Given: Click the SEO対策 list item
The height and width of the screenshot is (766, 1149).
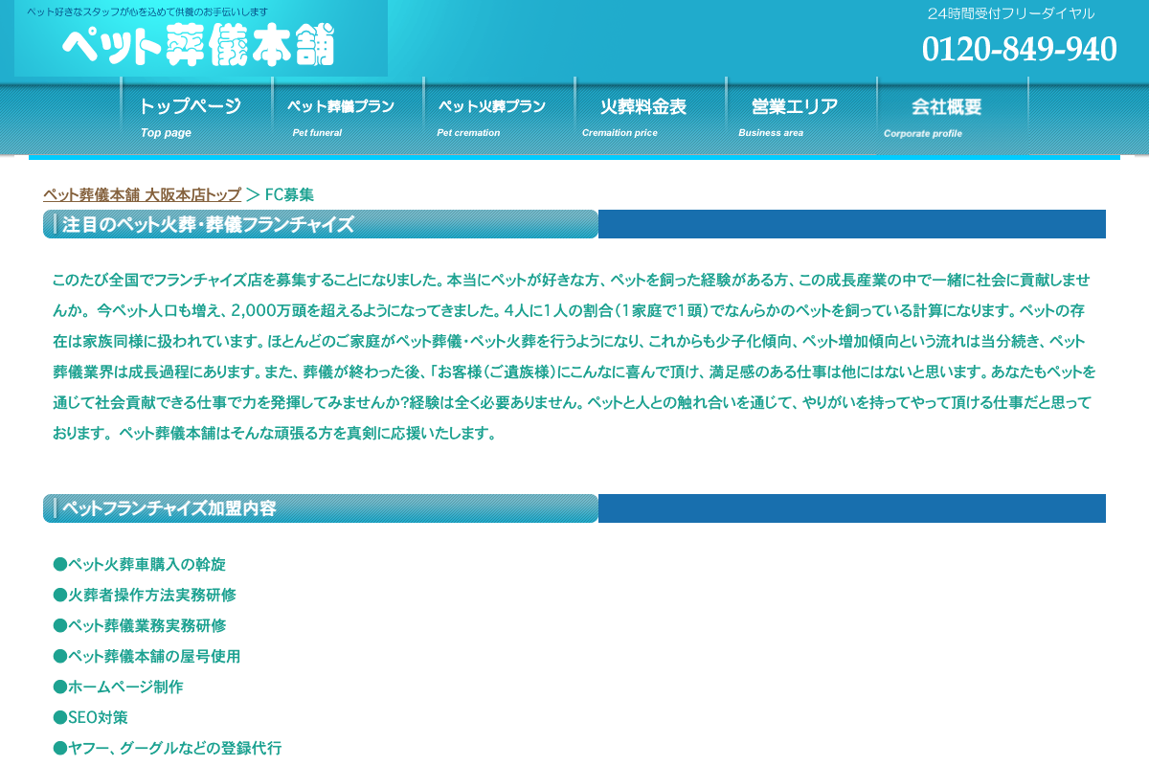Looking at the screenshot, I should point(90,717).
